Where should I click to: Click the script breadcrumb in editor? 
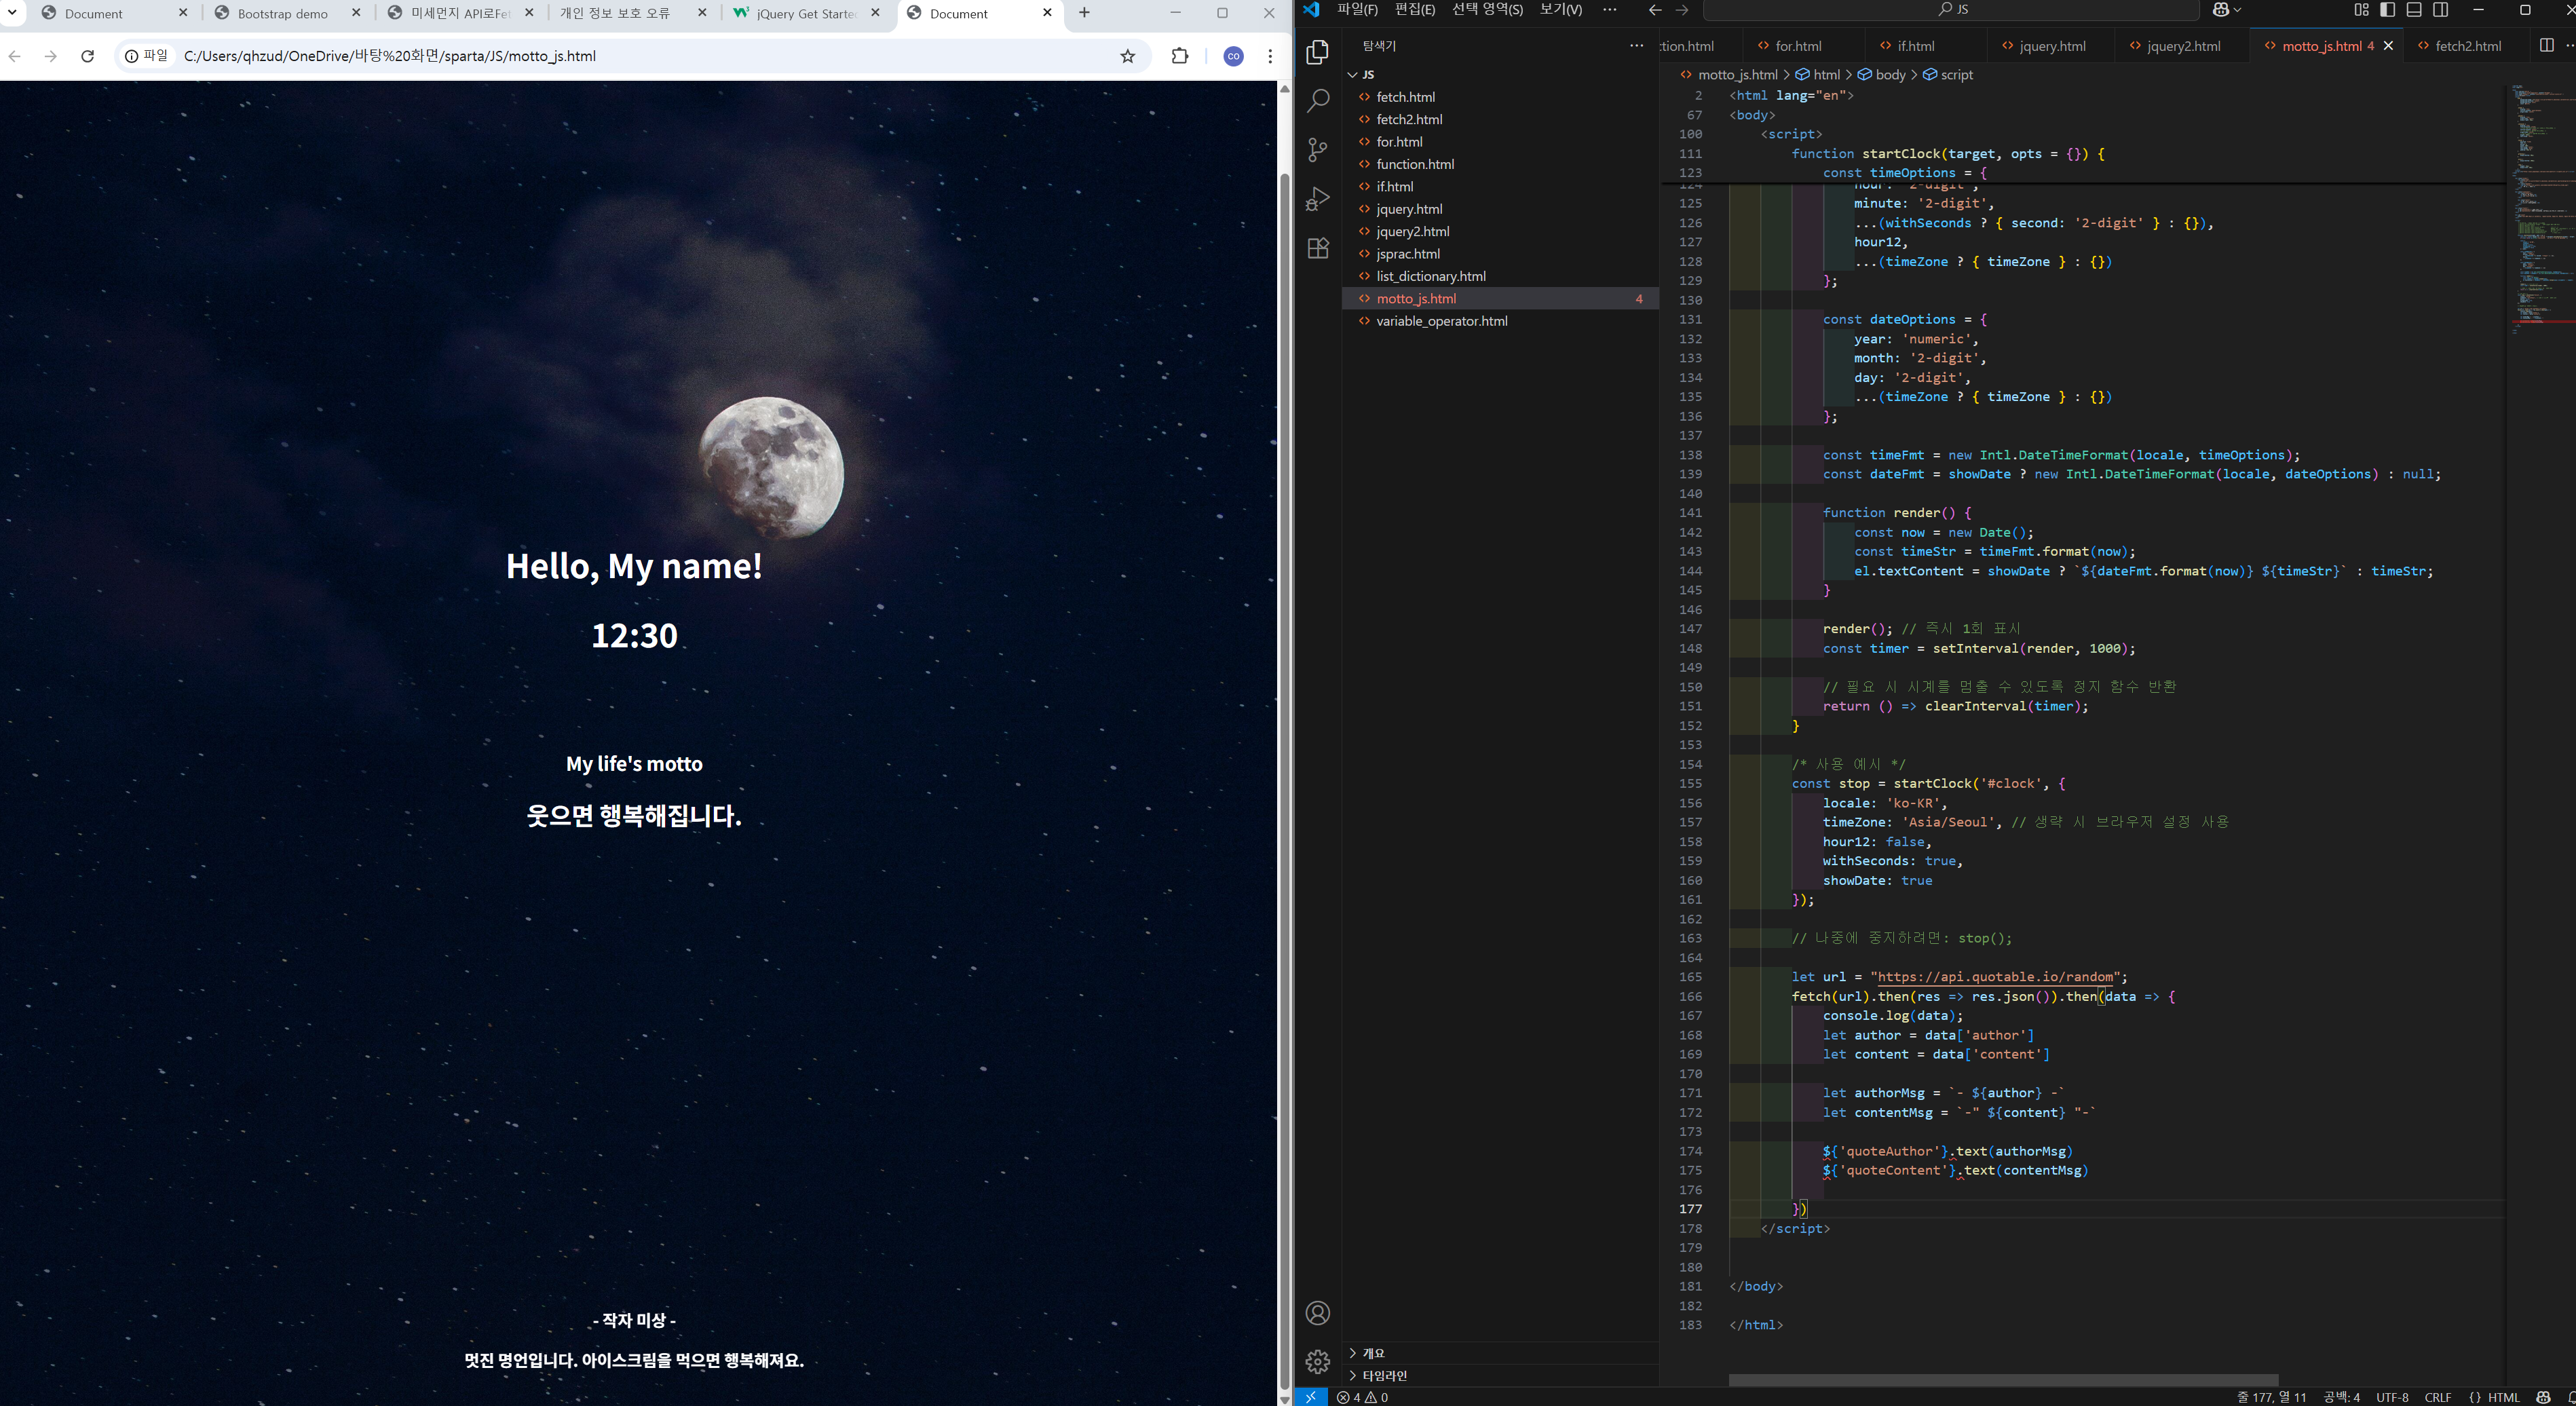1948,75
